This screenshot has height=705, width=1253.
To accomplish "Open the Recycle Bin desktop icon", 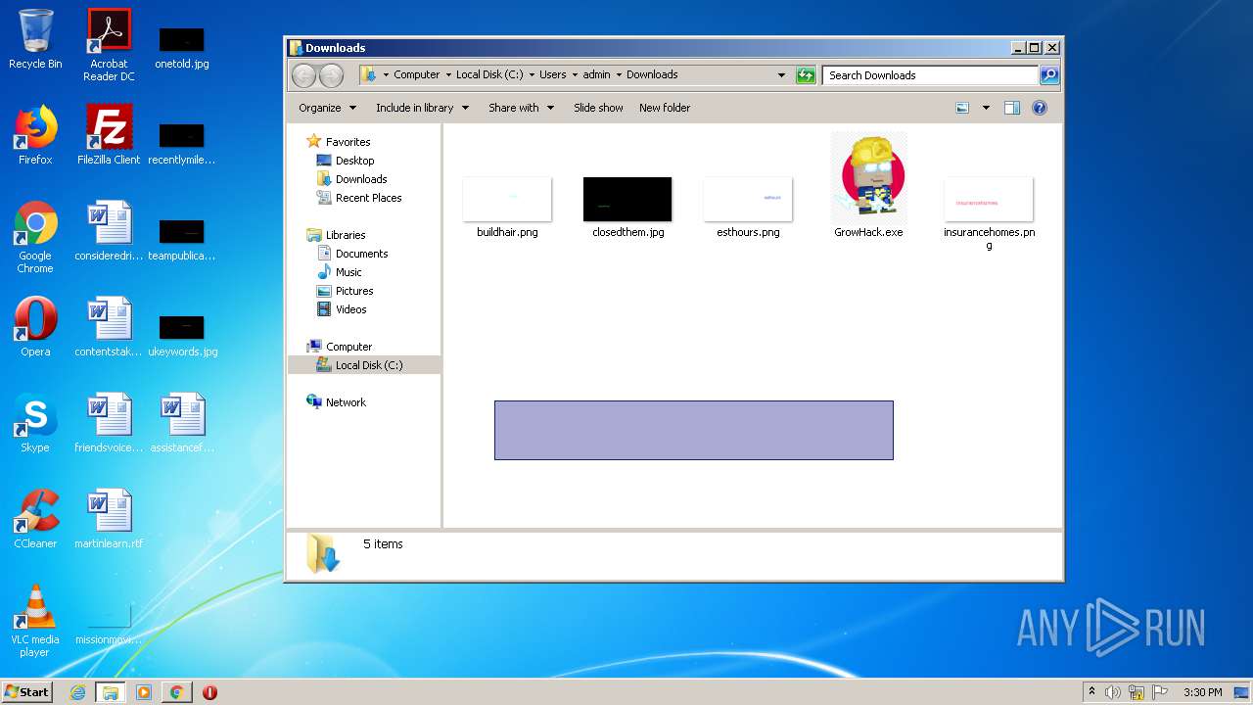I will pos(35,39).
